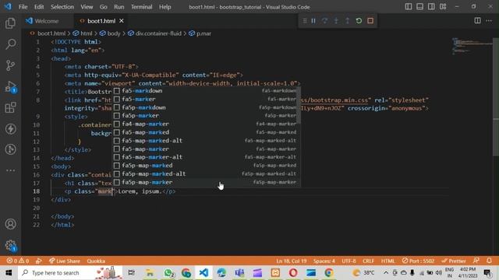Grab the debug toolbar drag handle
This screenshot has width=499, height=280.
click(x=305, y=21)
